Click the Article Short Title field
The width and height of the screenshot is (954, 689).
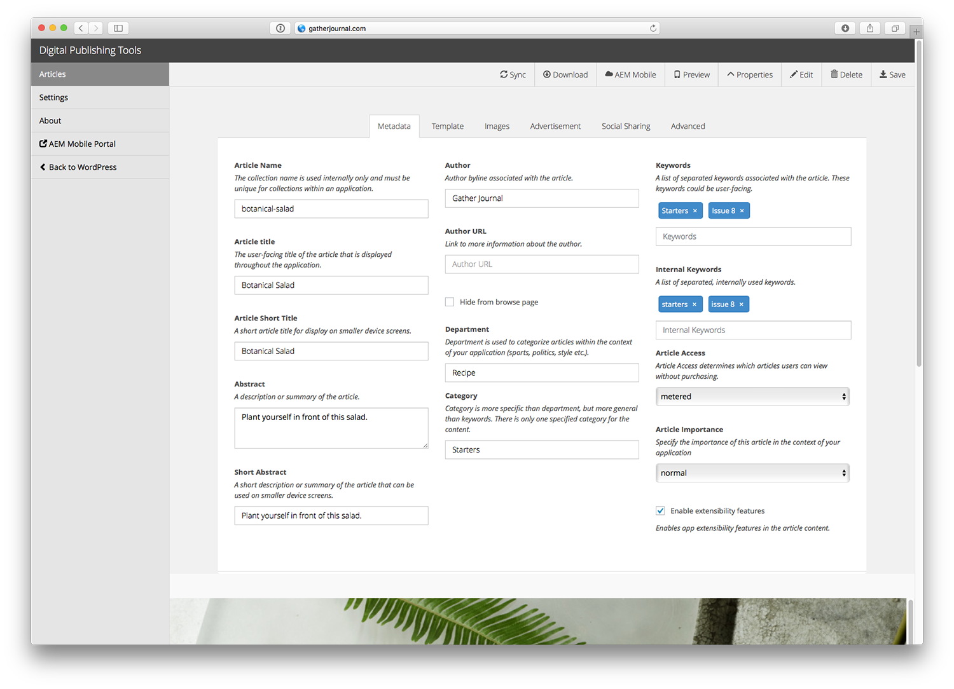click(331, 351)
